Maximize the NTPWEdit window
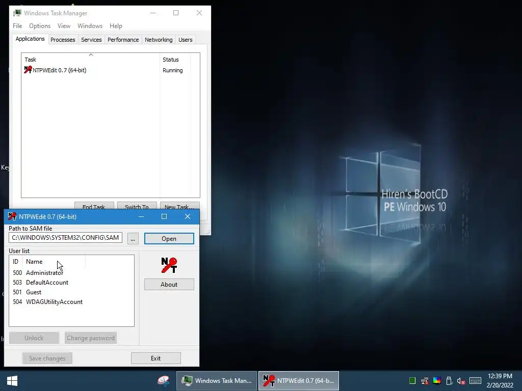Image resolution: width=522 pixels, height=391 pixels. (x=164, y=216)
